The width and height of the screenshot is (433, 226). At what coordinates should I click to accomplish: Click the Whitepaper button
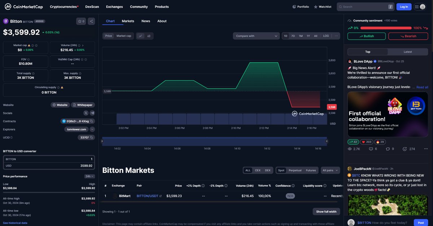pos(83,105)
